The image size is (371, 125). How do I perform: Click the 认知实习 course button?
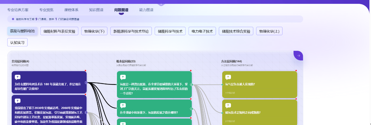tap(17, 42)
